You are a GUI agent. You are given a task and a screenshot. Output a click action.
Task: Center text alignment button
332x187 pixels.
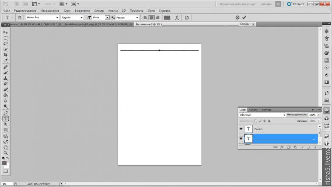tap(152, 17)
